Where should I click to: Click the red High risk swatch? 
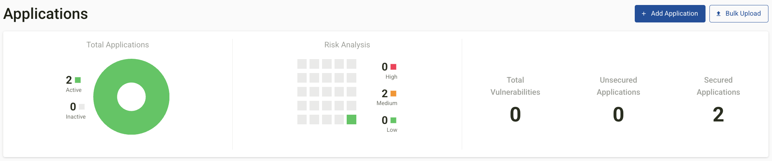coord(394,67)
